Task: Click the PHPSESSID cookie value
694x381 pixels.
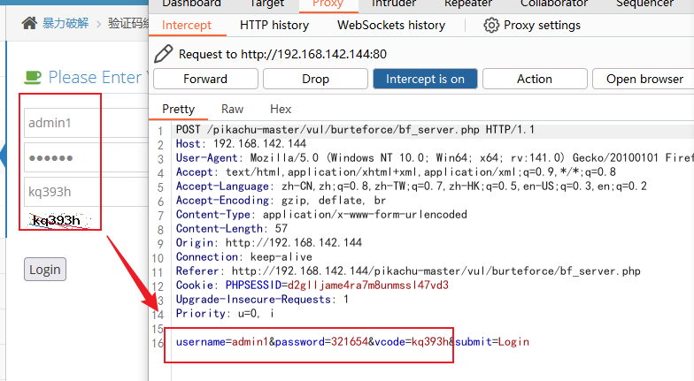Action: (x=368, y=285)
